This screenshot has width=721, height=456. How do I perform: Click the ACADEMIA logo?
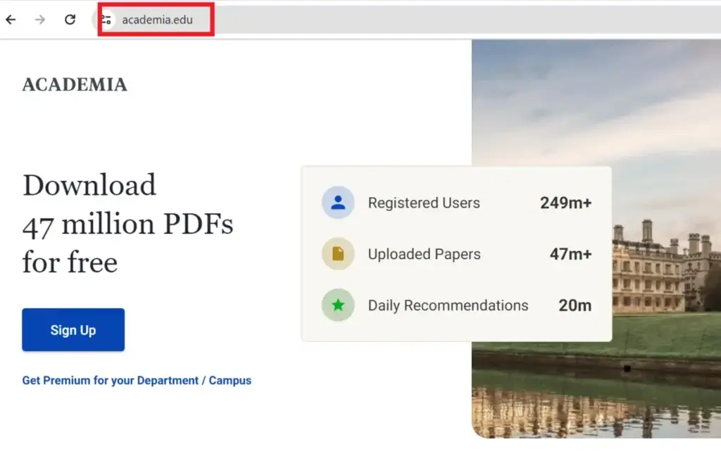click(x=75, y=84)
